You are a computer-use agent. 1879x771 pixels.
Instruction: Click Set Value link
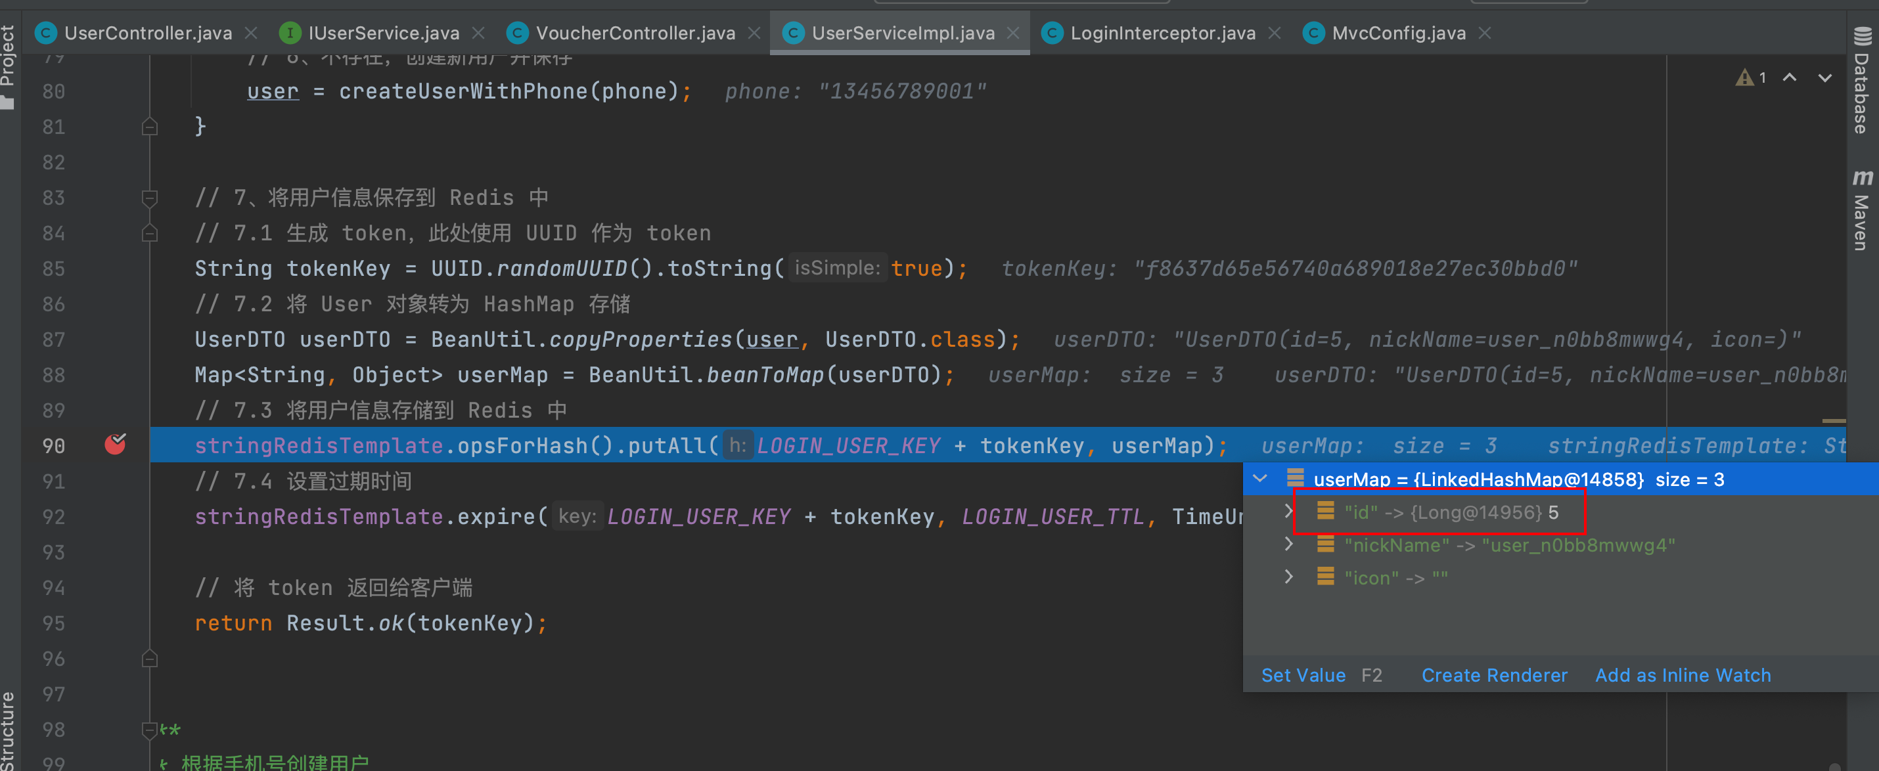[x=1303, y=675]
